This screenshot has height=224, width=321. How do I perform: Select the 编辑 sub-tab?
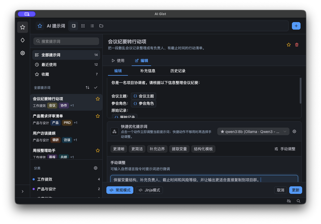[x=118, y=71]
